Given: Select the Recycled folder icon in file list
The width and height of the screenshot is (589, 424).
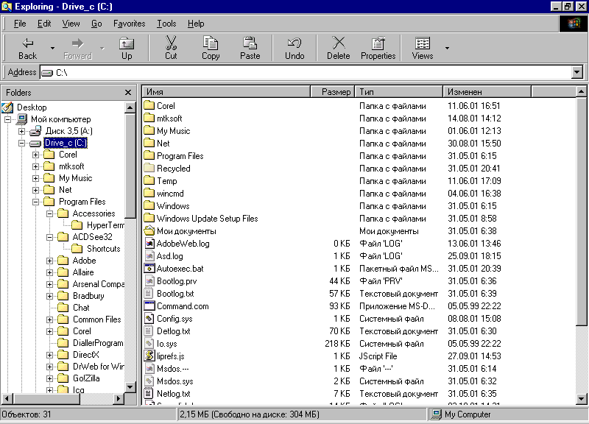Looking at the screenshot, I should click(x=149, y=168).
